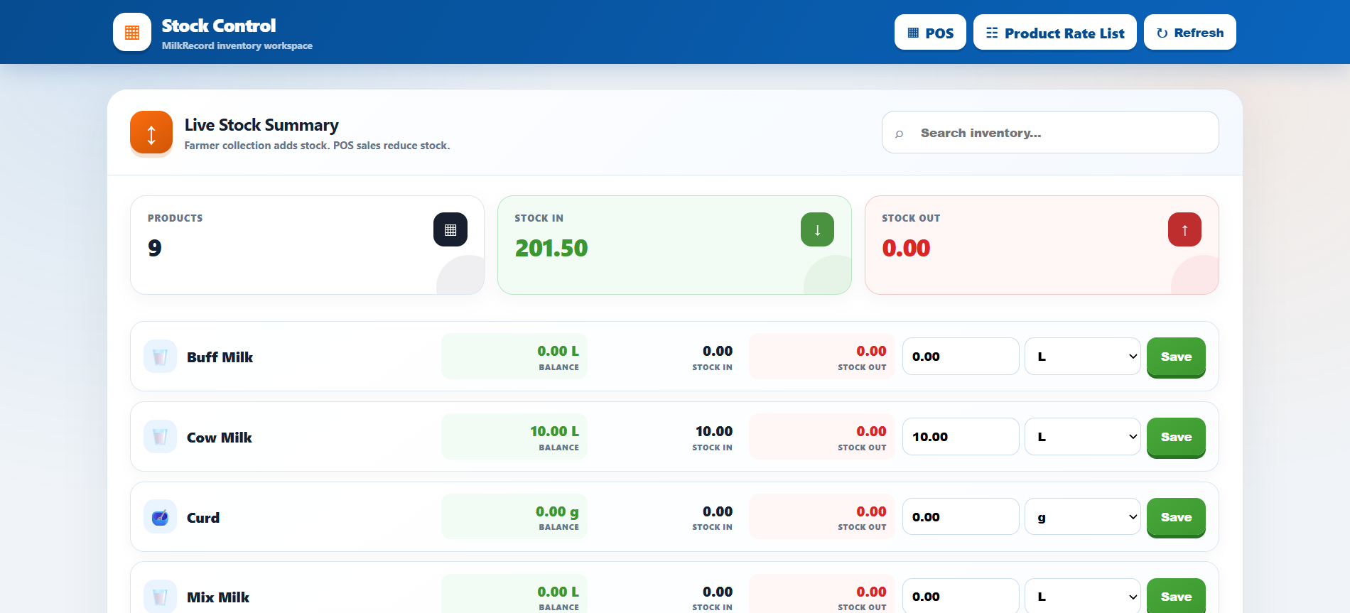The height and width of the screenshot is (613, 1350).
Task: Click the Curd product name
Action: tap(203, 518)
